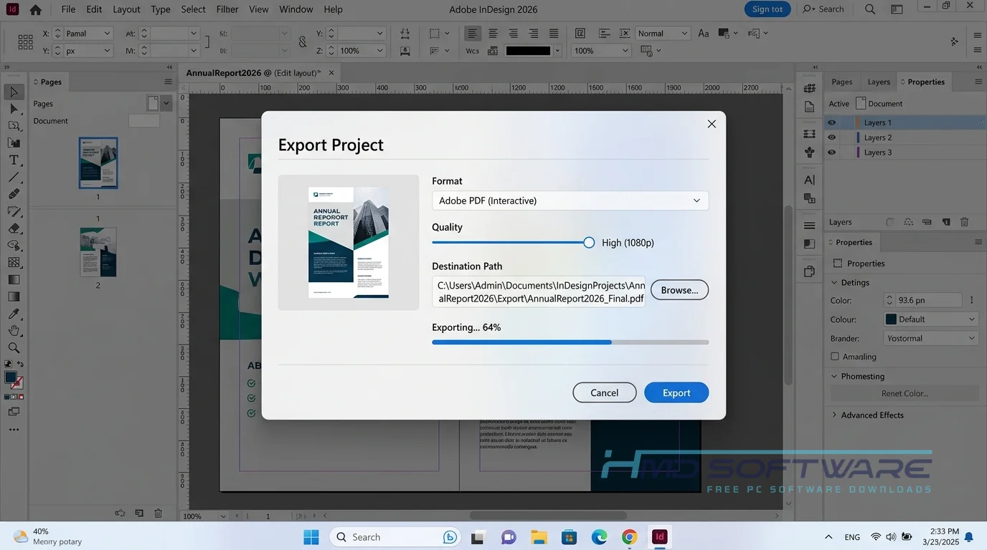Click the justify all lines icon

click(x=554, y=33)
